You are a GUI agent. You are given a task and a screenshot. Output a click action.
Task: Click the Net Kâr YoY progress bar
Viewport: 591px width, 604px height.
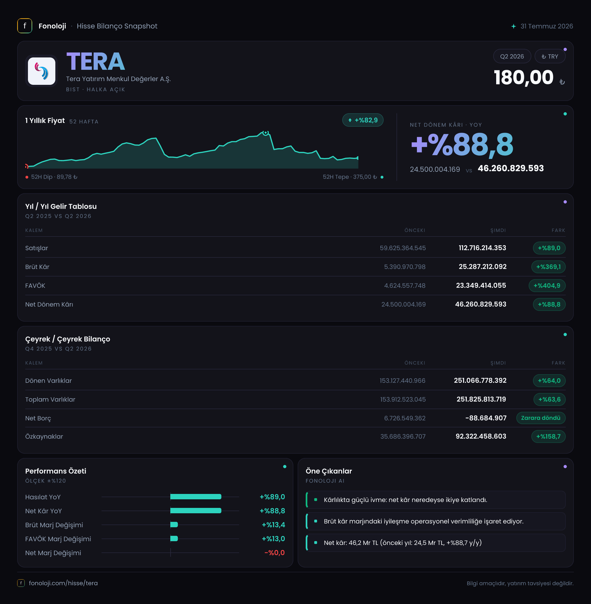(196, 511)
